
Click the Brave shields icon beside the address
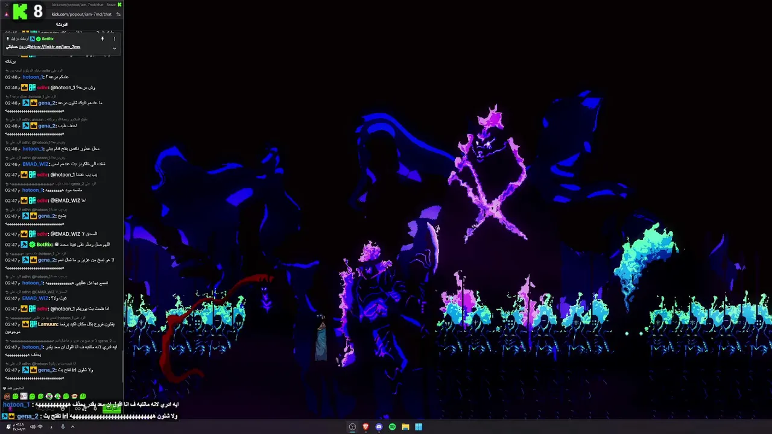point(7,14)
